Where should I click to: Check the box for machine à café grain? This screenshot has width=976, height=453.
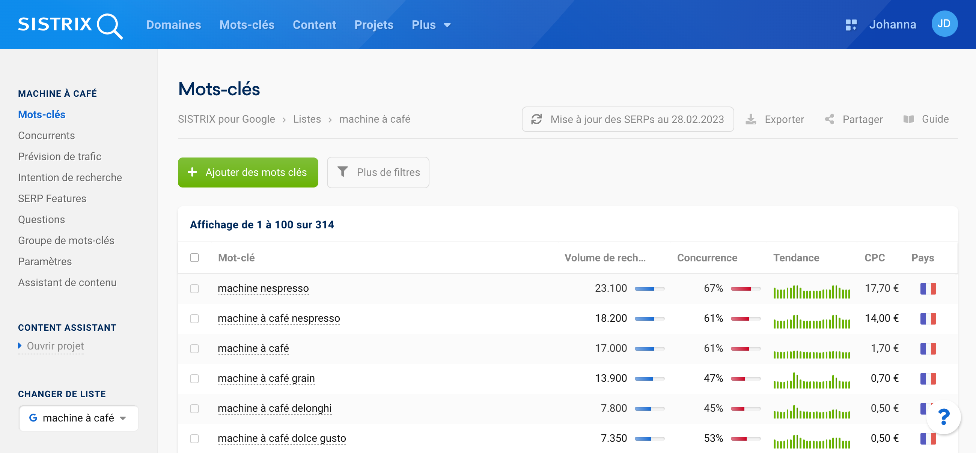click(x=194, y=378)
